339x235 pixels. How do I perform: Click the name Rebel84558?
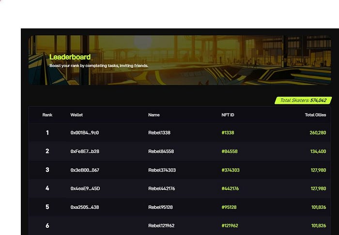[x=161, y=151]
